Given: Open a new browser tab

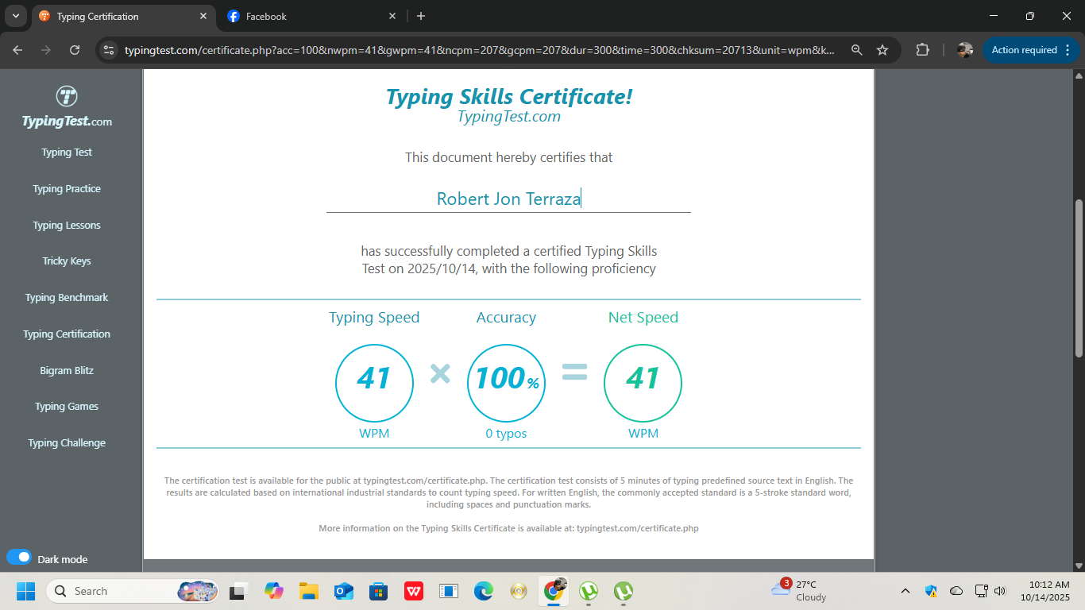Looking at the screenshot, I should (421, 16).
